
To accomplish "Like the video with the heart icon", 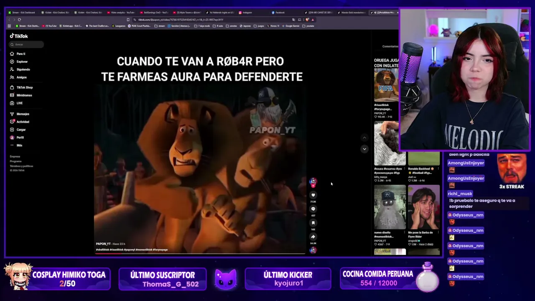I will pos(313,195).
